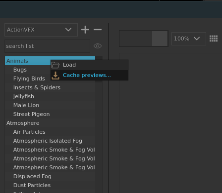Select the Air Particles item

point(50,132)
